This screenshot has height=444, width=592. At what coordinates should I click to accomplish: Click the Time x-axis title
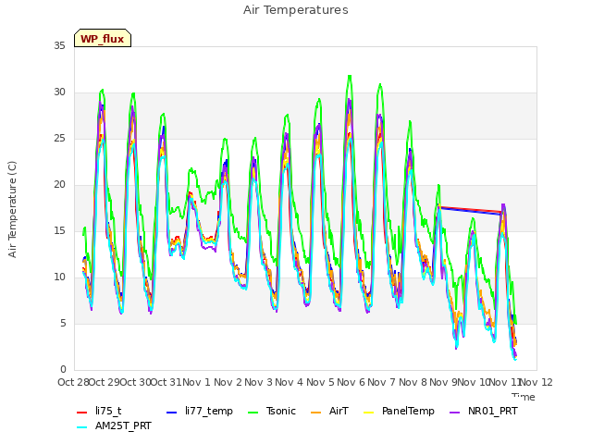(x=524, y=397)
